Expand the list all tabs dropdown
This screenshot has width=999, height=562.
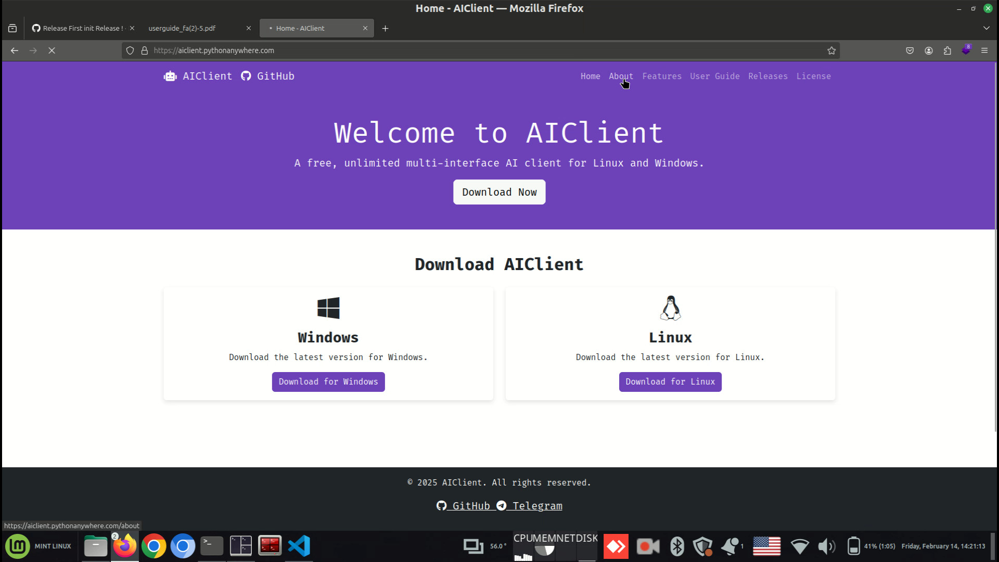point(986,28)
